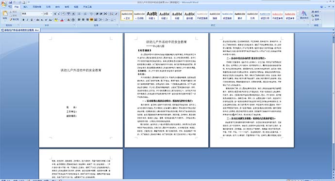
Task: Apply superscript formatting
Action: [46, 20]
